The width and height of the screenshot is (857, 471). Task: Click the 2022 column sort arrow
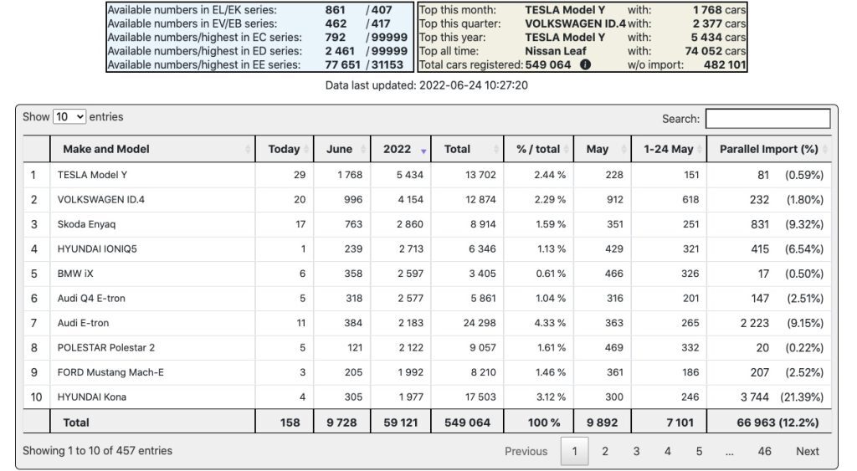click(423, 151)
